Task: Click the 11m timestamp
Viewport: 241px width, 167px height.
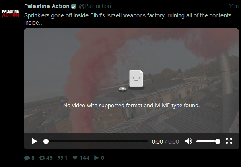Action: (x=233, y=6)
